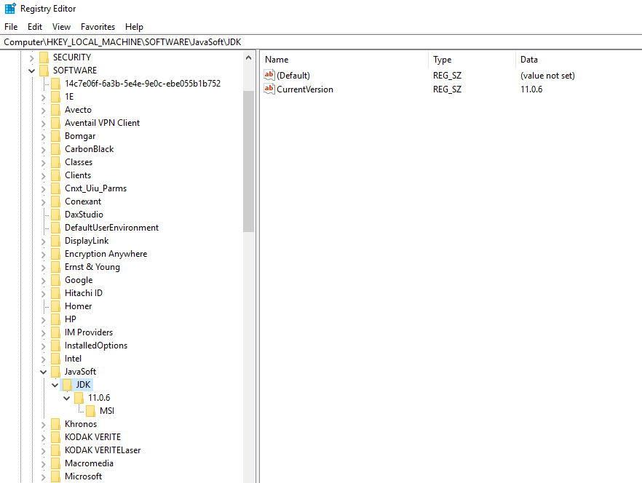Click the tree pane vertical scrollbar thumb
The height and width of the screenshot is (483, 642).
tap(248, 161)
